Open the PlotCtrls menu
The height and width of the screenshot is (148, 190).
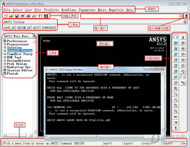[x=51, y=10]
